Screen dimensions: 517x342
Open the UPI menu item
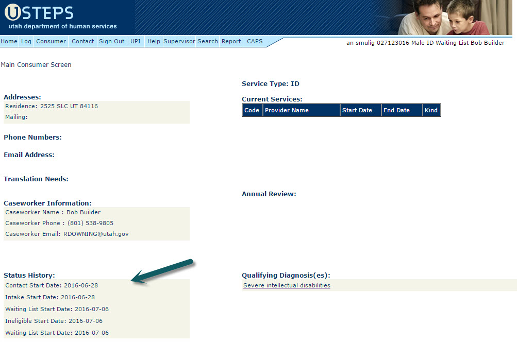(x=136, y=41)
